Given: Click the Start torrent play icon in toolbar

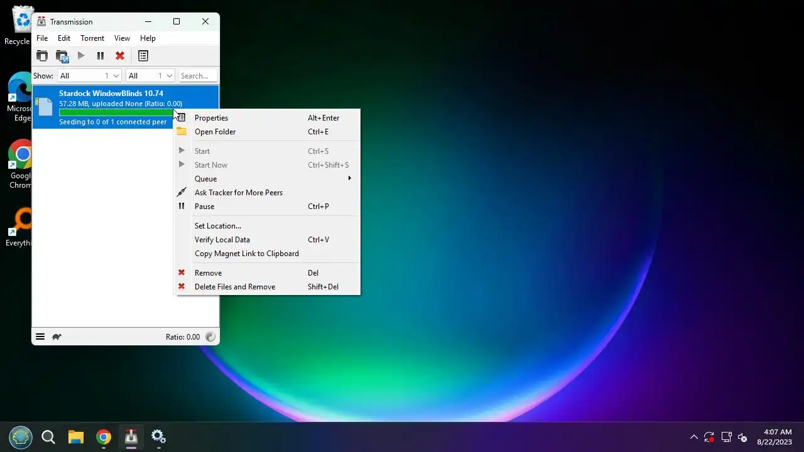Looking at the screenshot, I should [x=81, y=56].
